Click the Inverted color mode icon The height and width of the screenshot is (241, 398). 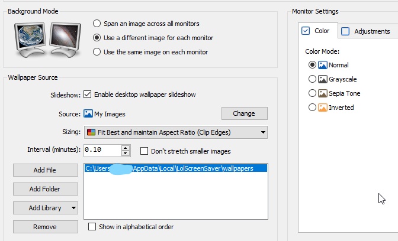click(323, 108)
